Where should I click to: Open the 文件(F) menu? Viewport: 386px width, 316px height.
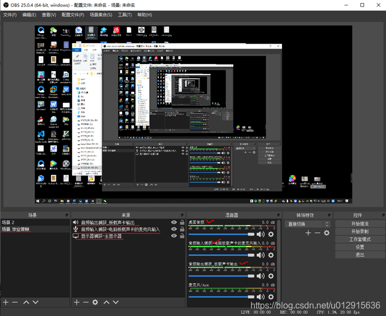tap(10, 15)
